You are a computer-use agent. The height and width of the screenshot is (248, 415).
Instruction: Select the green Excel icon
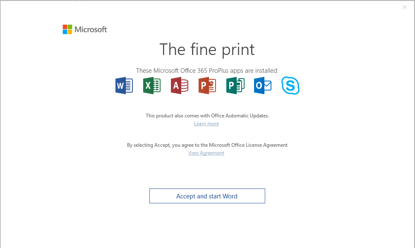point(152,86)
